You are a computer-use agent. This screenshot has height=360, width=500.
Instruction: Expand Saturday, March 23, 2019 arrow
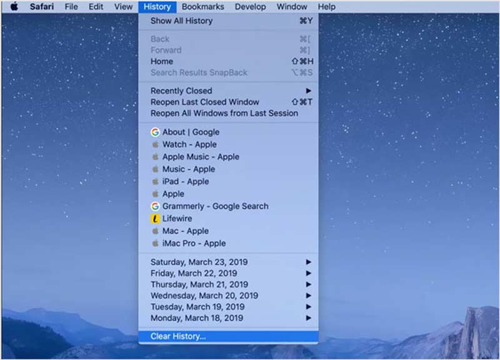(x=308, y=262)
